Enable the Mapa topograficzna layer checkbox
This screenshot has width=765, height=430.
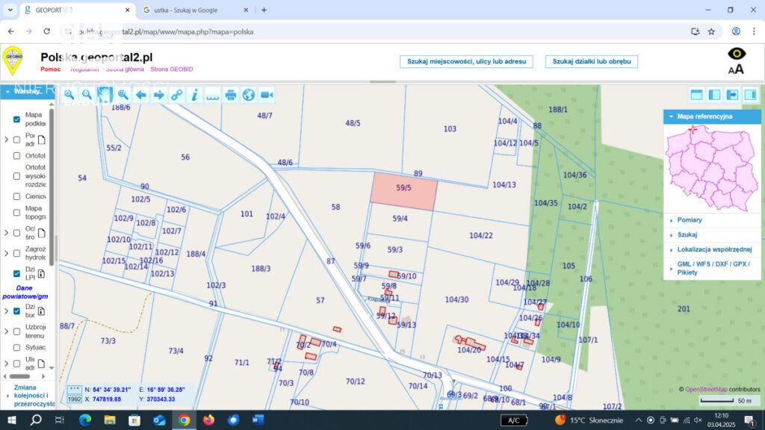pyautogui.click(x=16, y=213)
